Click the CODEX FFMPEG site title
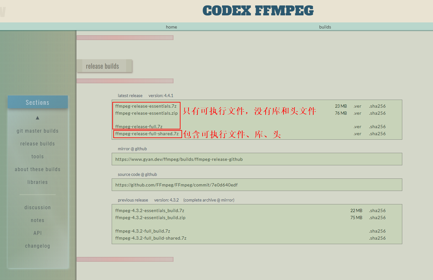433x280 pixels. click(x=258, y=11)
